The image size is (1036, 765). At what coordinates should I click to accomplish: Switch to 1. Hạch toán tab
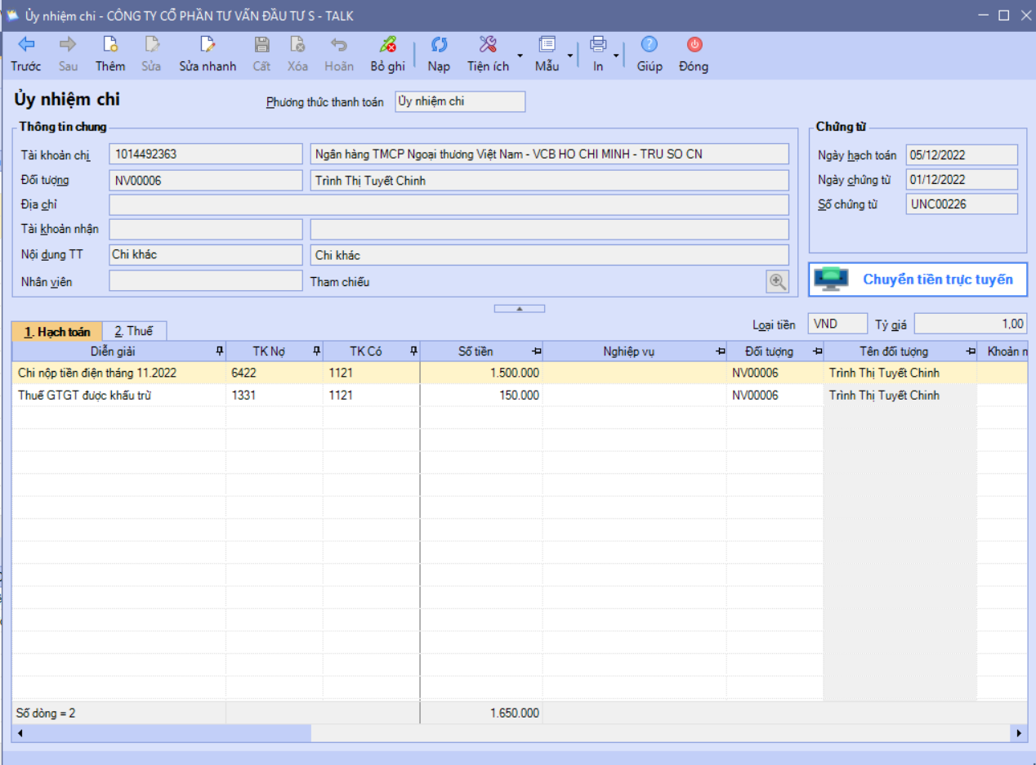tap(56, 332)
